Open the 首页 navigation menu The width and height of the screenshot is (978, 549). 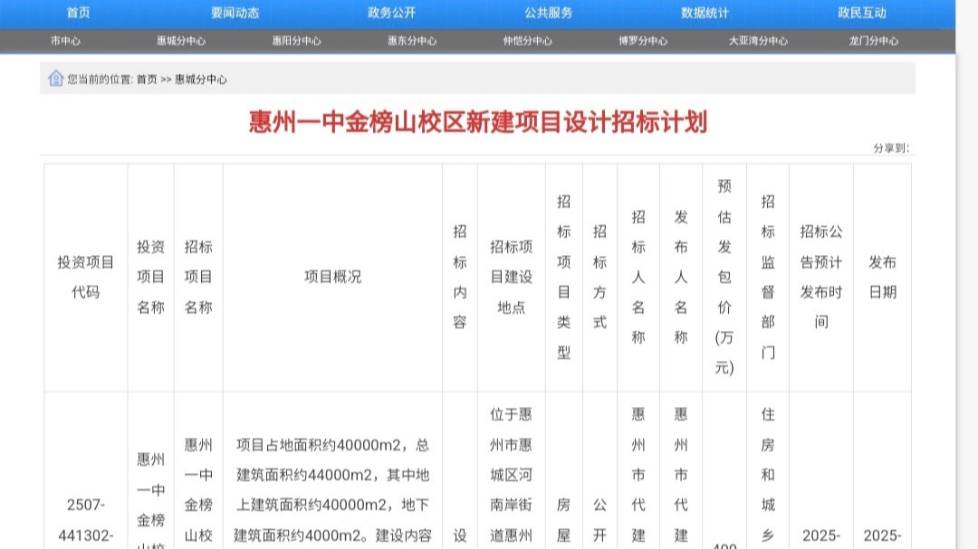(x=78, y=13)
